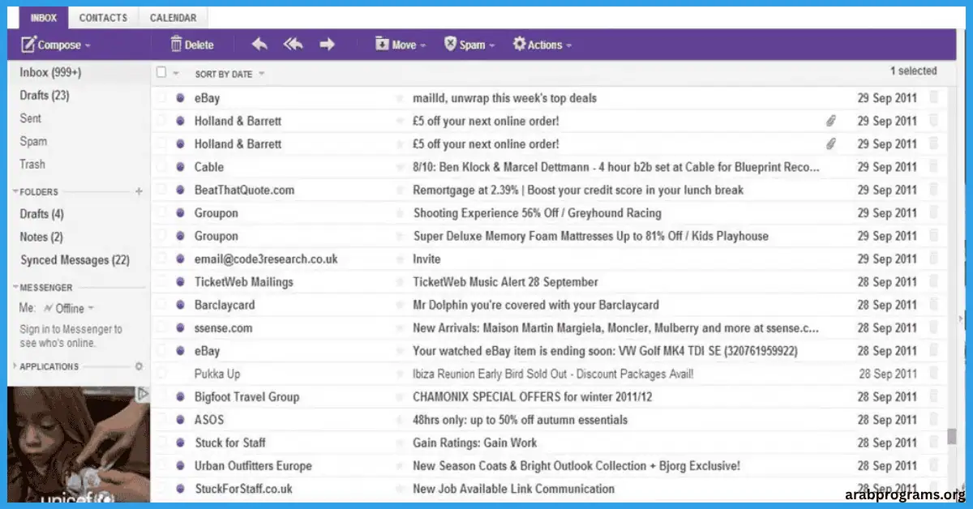Viewport: 973px width, 509px height.
Task: Open 'Shooting Experience 56% Off' Groupon email
Action: tap(538, 213)
